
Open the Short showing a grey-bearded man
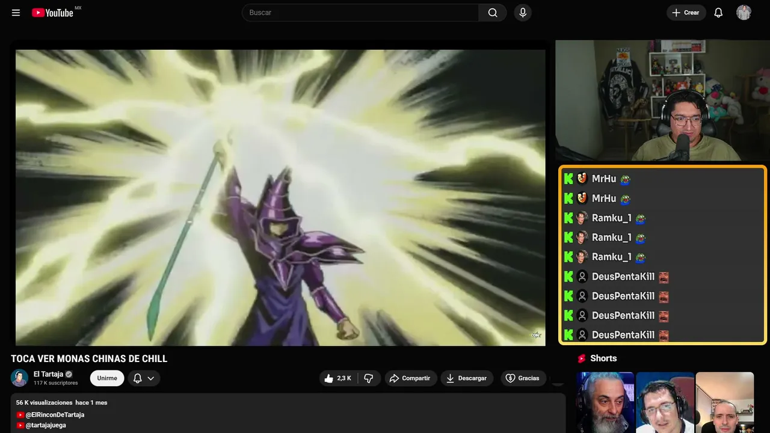point(605,402)
